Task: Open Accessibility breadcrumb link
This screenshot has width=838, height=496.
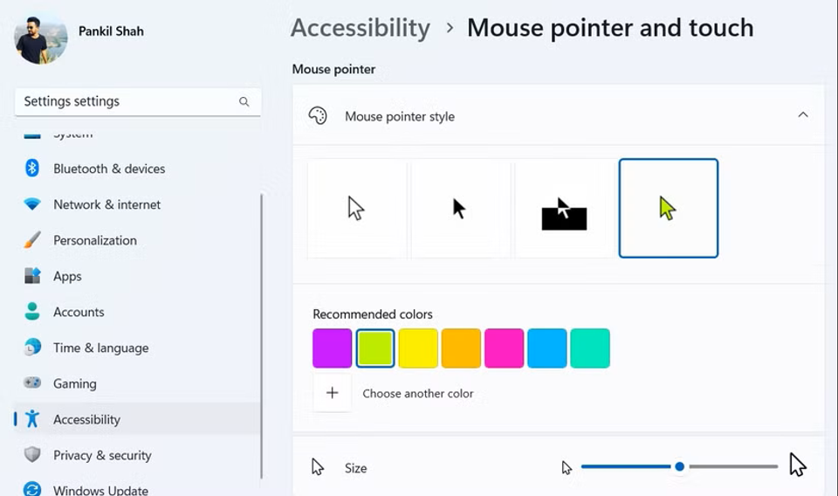Action: point(361,28)
